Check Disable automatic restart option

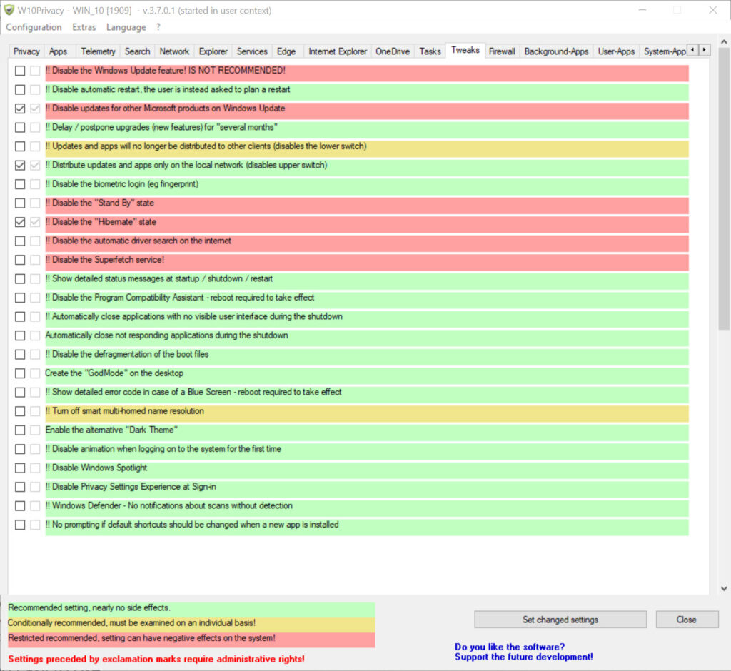click(20, 89)
